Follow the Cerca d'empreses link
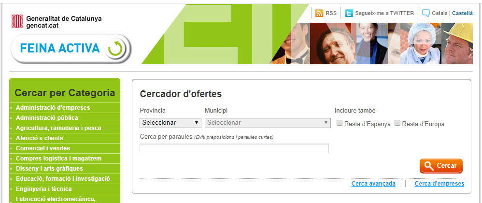Screen dimensions: 482x203 coord(439,184)
